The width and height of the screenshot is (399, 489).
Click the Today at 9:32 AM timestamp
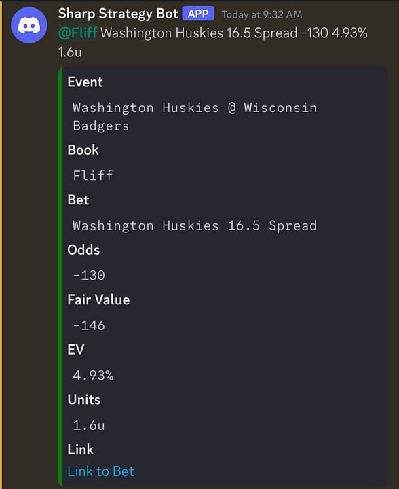tap(262, 15)
